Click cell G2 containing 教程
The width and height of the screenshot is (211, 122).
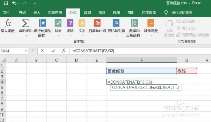[187, 71]
